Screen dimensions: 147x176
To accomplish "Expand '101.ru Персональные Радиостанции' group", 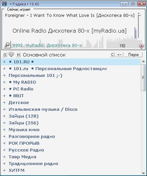I will point(5,68).
